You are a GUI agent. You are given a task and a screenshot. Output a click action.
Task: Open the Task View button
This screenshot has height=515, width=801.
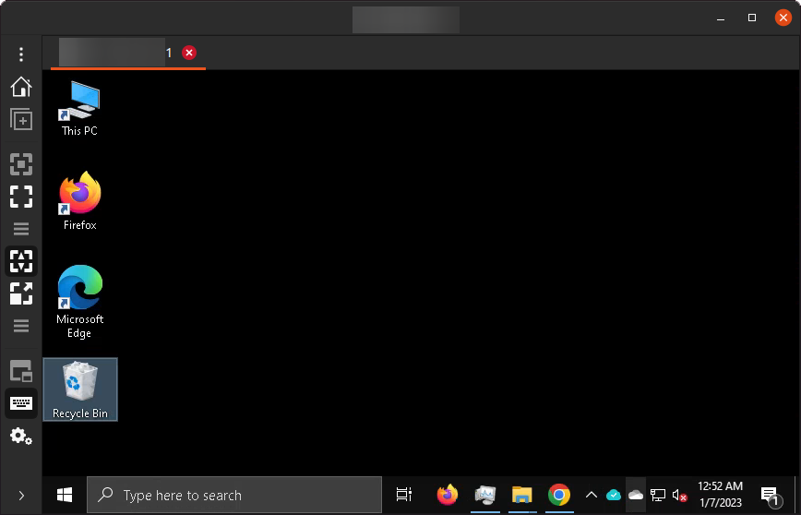[x=403, y=495]
